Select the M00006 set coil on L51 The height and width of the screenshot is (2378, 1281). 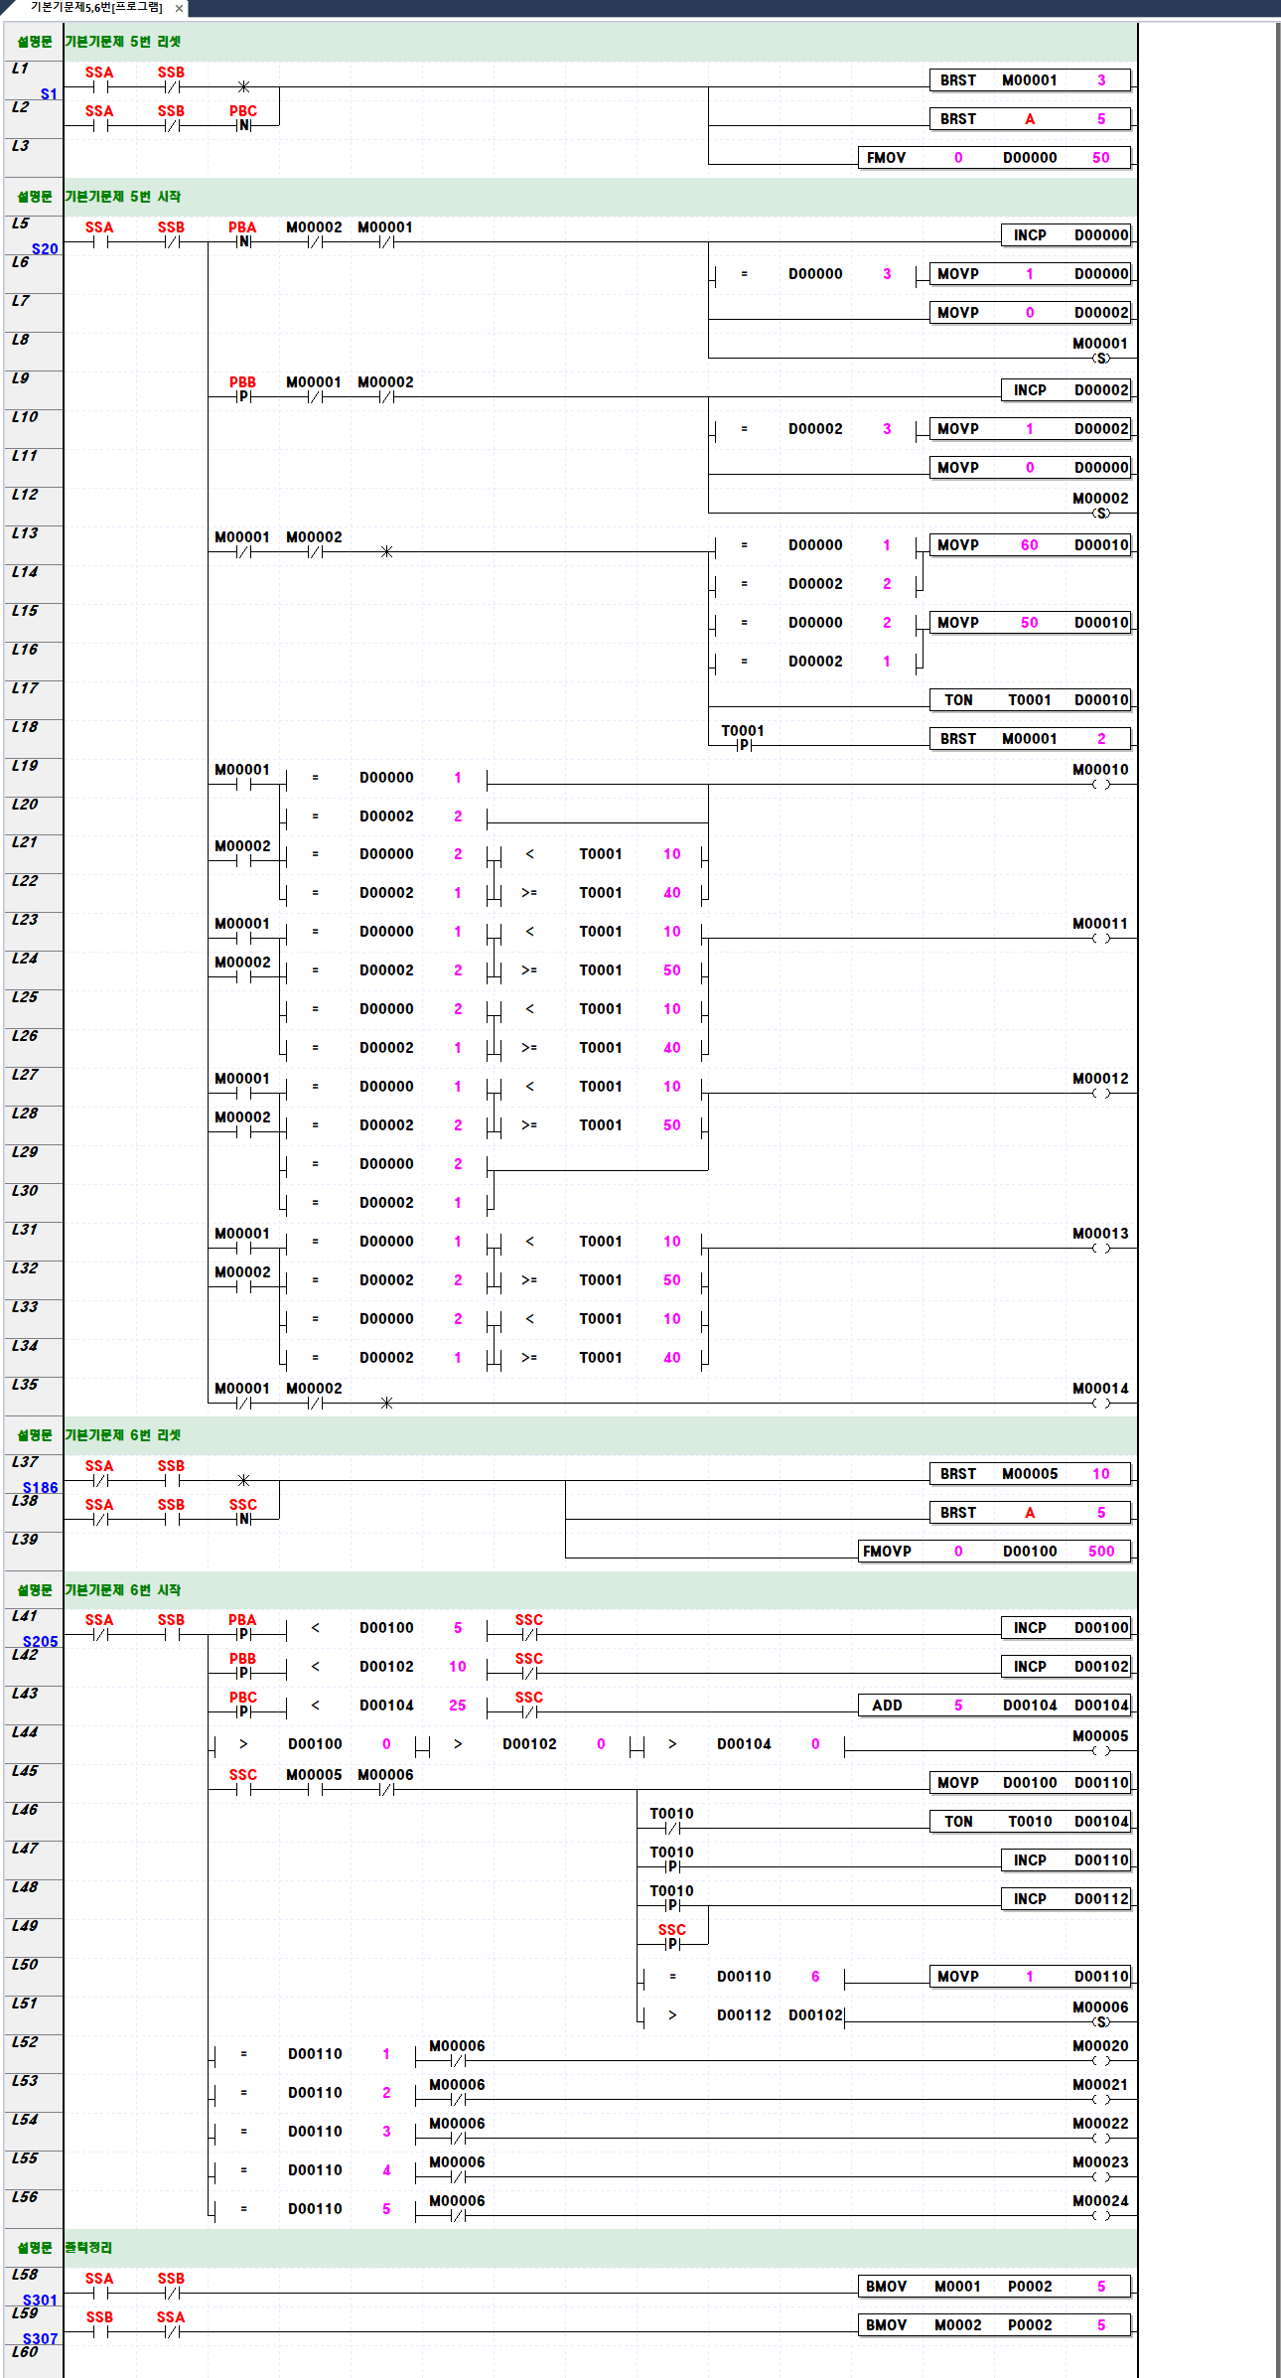tap(1100, 2021)
